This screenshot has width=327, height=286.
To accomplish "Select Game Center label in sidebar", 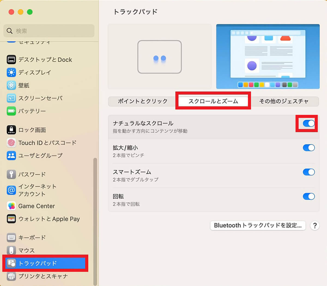I will 37,206.
